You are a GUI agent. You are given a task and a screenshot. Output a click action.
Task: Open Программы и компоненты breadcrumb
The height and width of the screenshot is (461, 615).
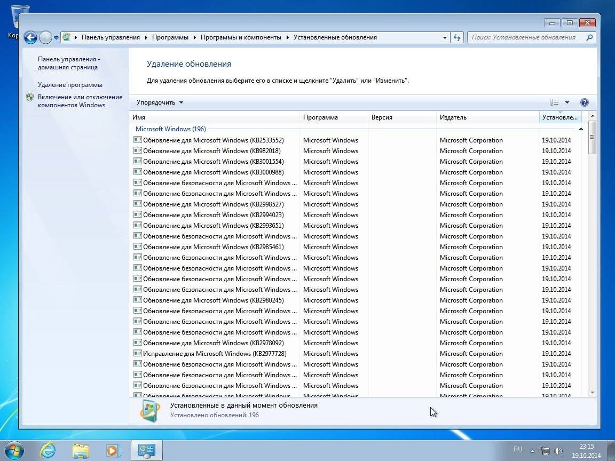[x=241, y=37]
